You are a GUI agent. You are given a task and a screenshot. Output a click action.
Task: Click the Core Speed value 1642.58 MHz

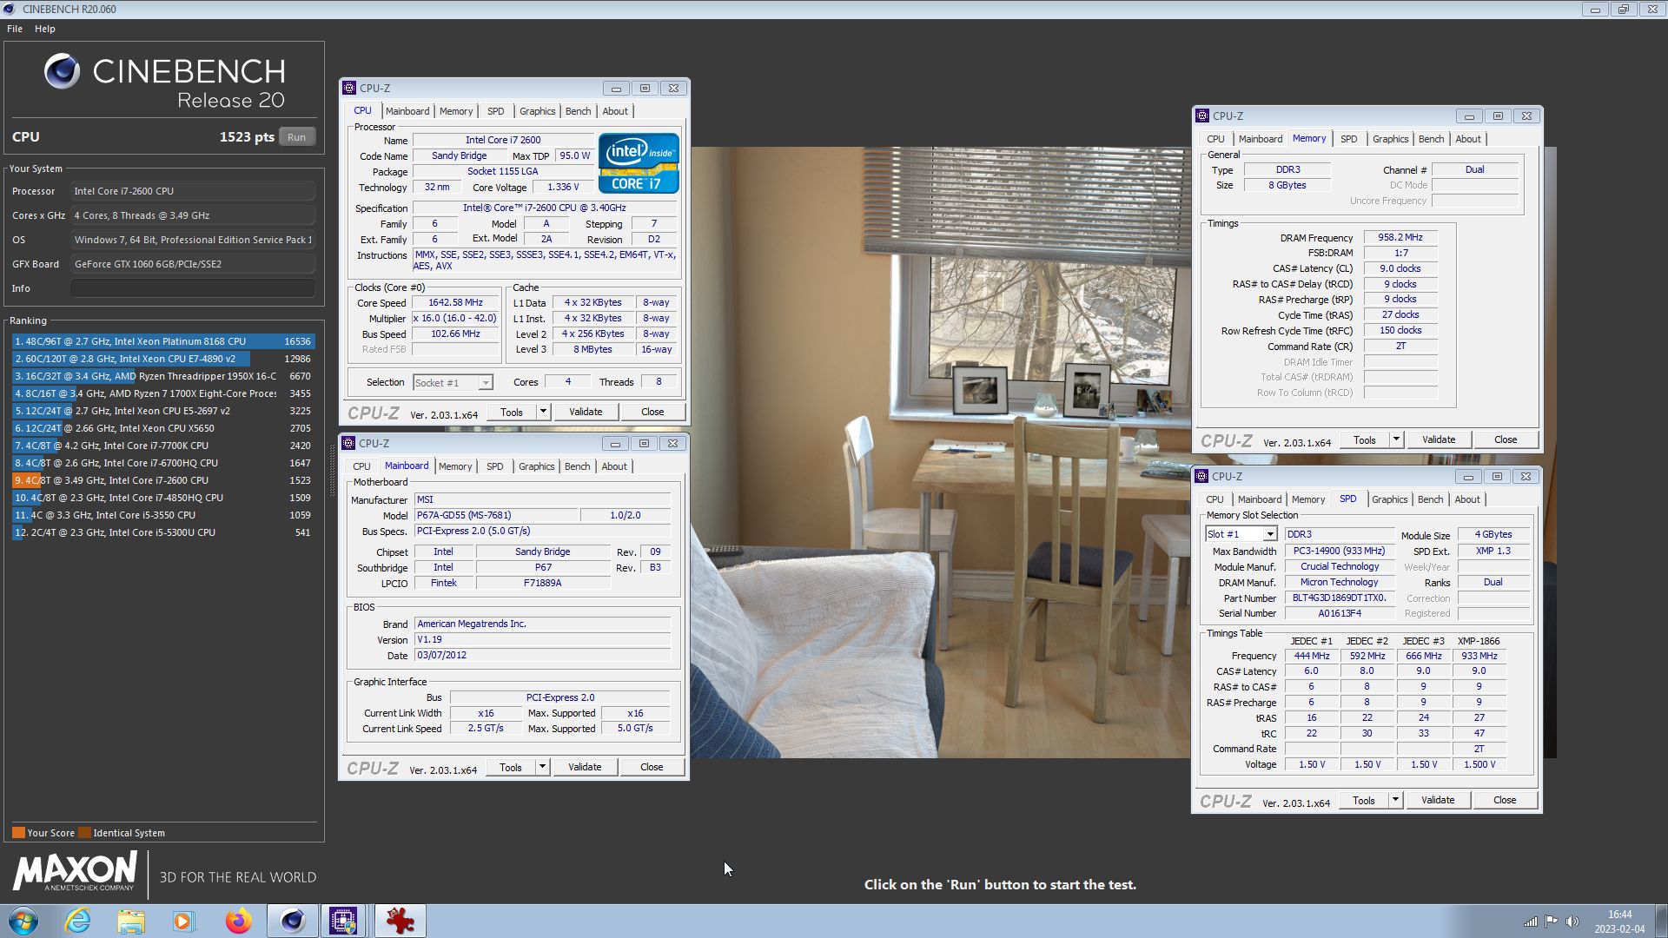(x=455, y=303)
